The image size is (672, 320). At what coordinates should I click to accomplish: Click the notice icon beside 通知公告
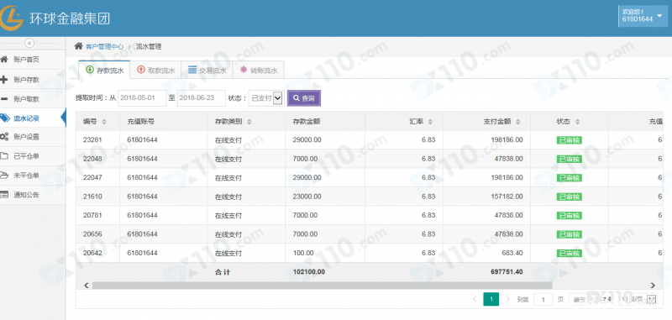point(4,195)
